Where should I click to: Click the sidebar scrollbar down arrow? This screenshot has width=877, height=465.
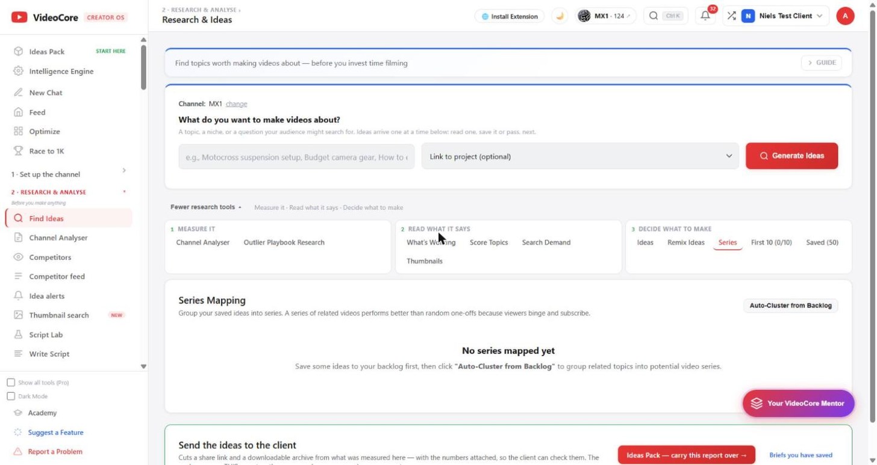click(x=143, y=366)
